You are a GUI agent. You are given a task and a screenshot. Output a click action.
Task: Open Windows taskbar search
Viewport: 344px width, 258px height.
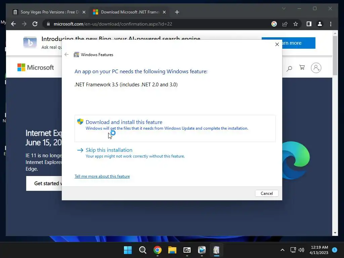(x=142, y=250)
